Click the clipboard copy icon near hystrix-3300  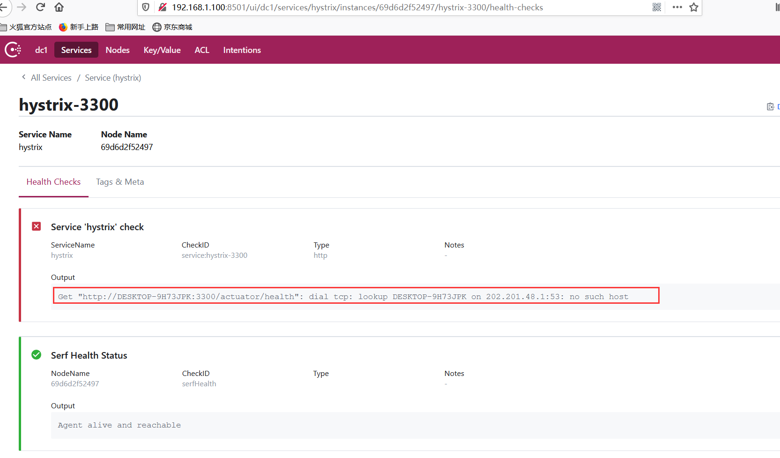coord(770,106)
